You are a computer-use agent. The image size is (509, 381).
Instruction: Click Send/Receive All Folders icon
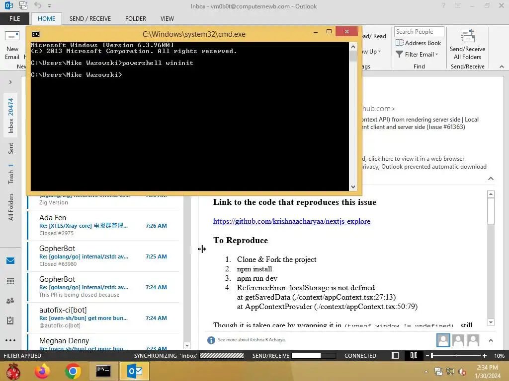click(467, 44)
